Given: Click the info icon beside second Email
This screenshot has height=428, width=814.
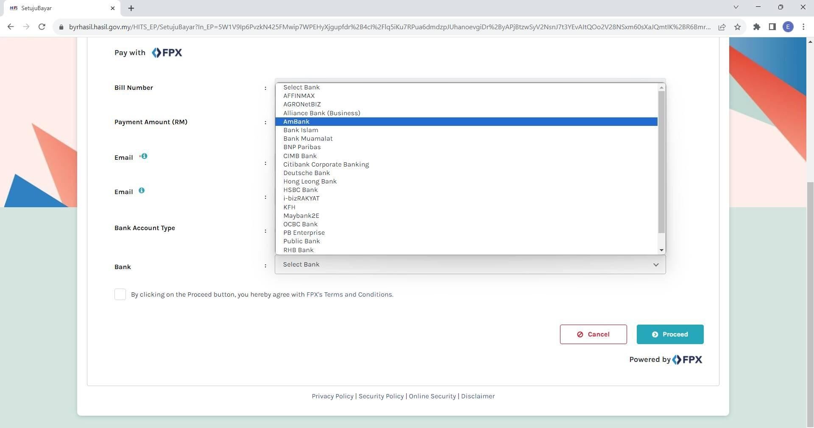Looking at the screenshot, I should 142,190.
